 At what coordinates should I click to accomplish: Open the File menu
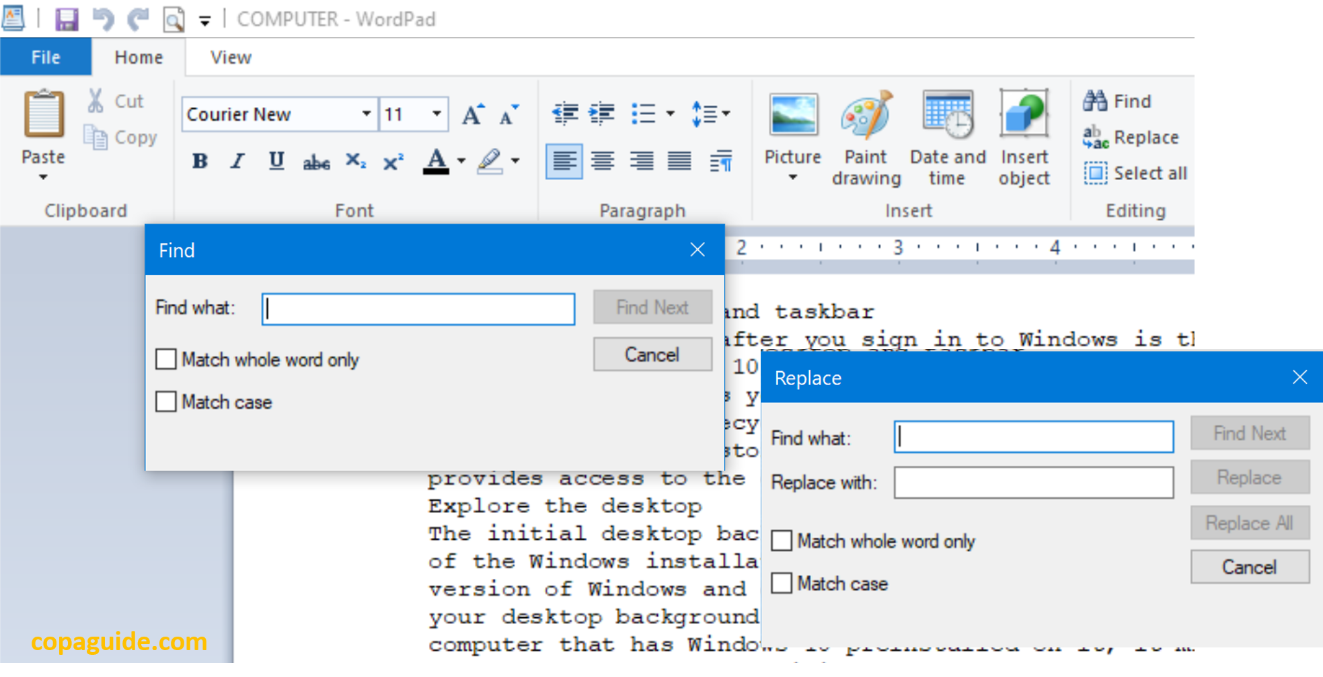point(45,57)
